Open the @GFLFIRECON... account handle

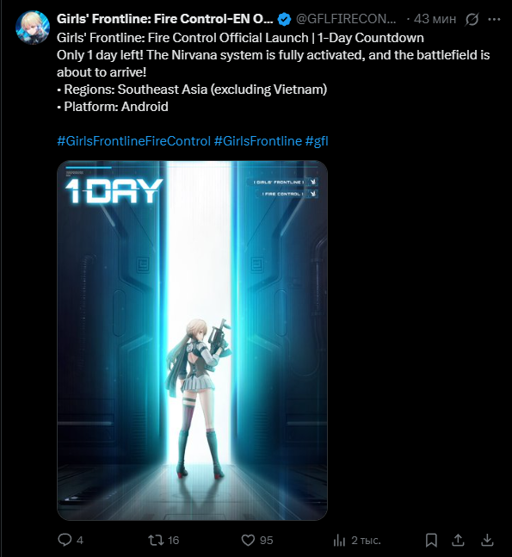click(x=346, y=19)
